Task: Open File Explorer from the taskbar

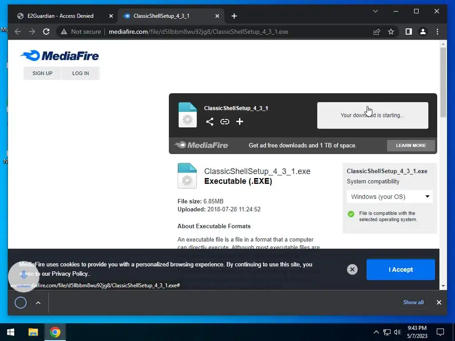Action: pos(33,332)
